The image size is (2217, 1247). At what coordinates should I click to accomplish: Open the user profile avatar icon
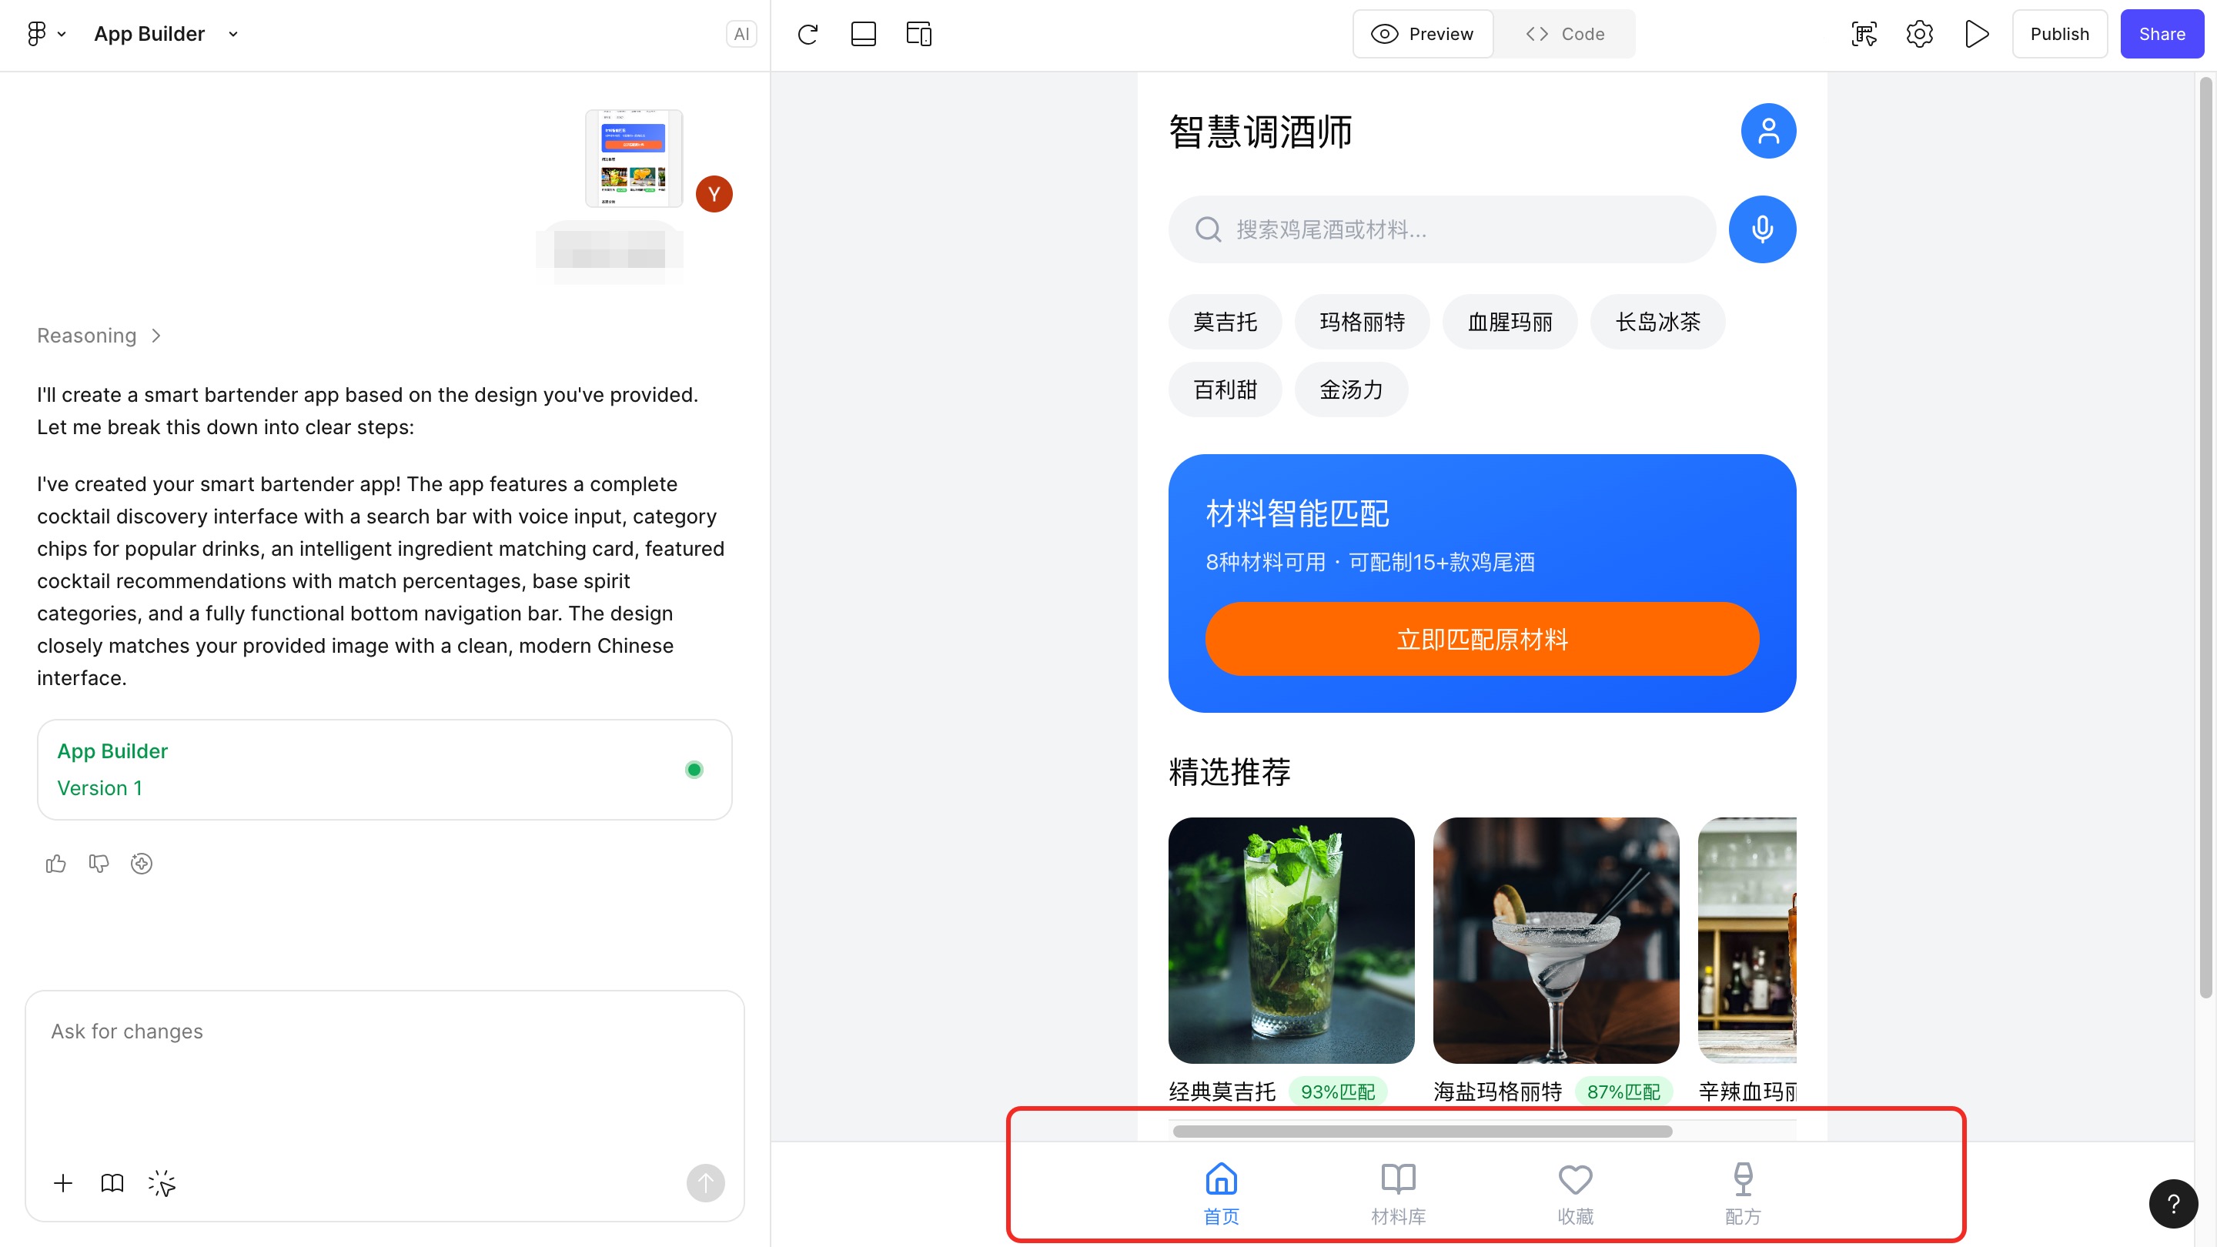[x=1767, y=131]
